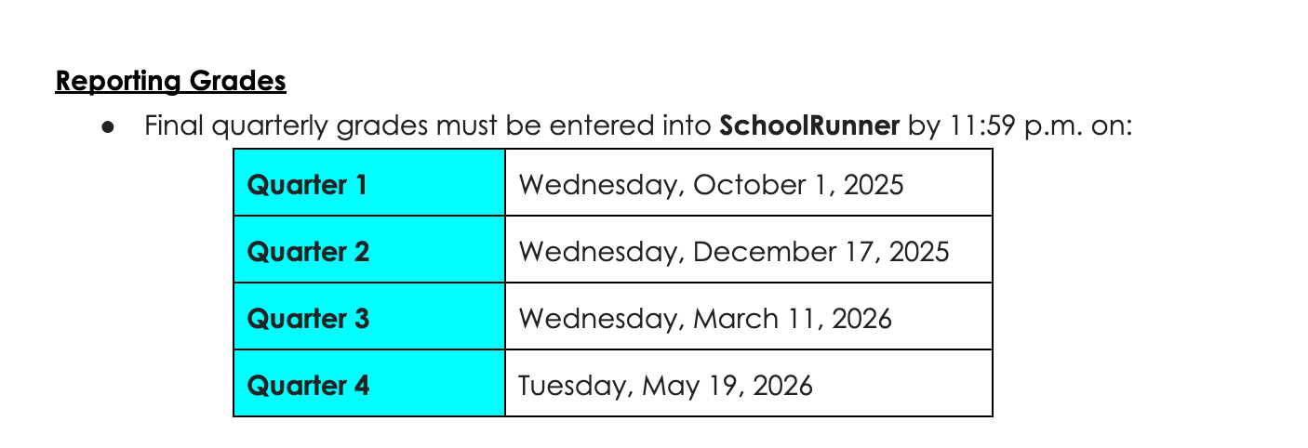The image size is (1308, 448).
Task: Click the Wednesday, December 17, 2025 cell
Action: (749, 249)
